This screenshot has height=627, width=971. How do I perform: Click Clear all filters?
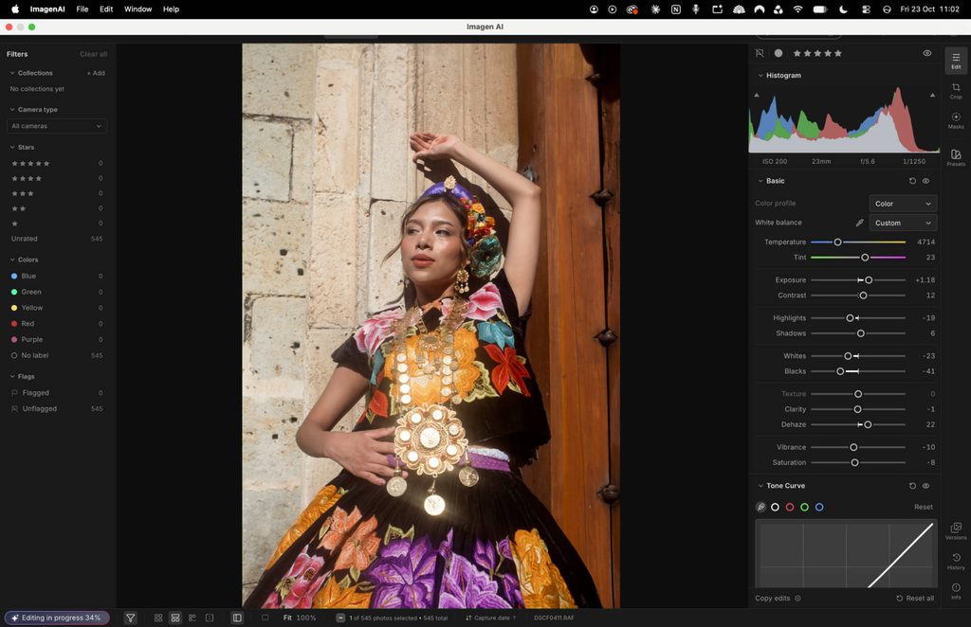pyautogui.click(x=94, y=54)
